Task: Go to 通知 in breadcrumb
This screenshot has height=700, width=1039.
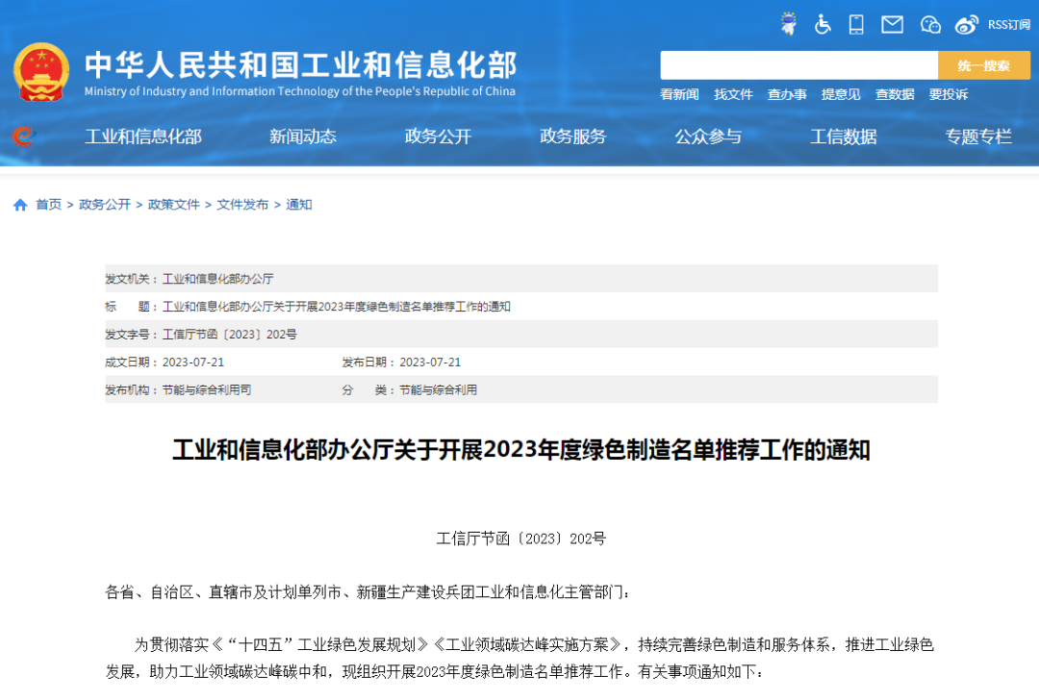Action: [299, 205]
